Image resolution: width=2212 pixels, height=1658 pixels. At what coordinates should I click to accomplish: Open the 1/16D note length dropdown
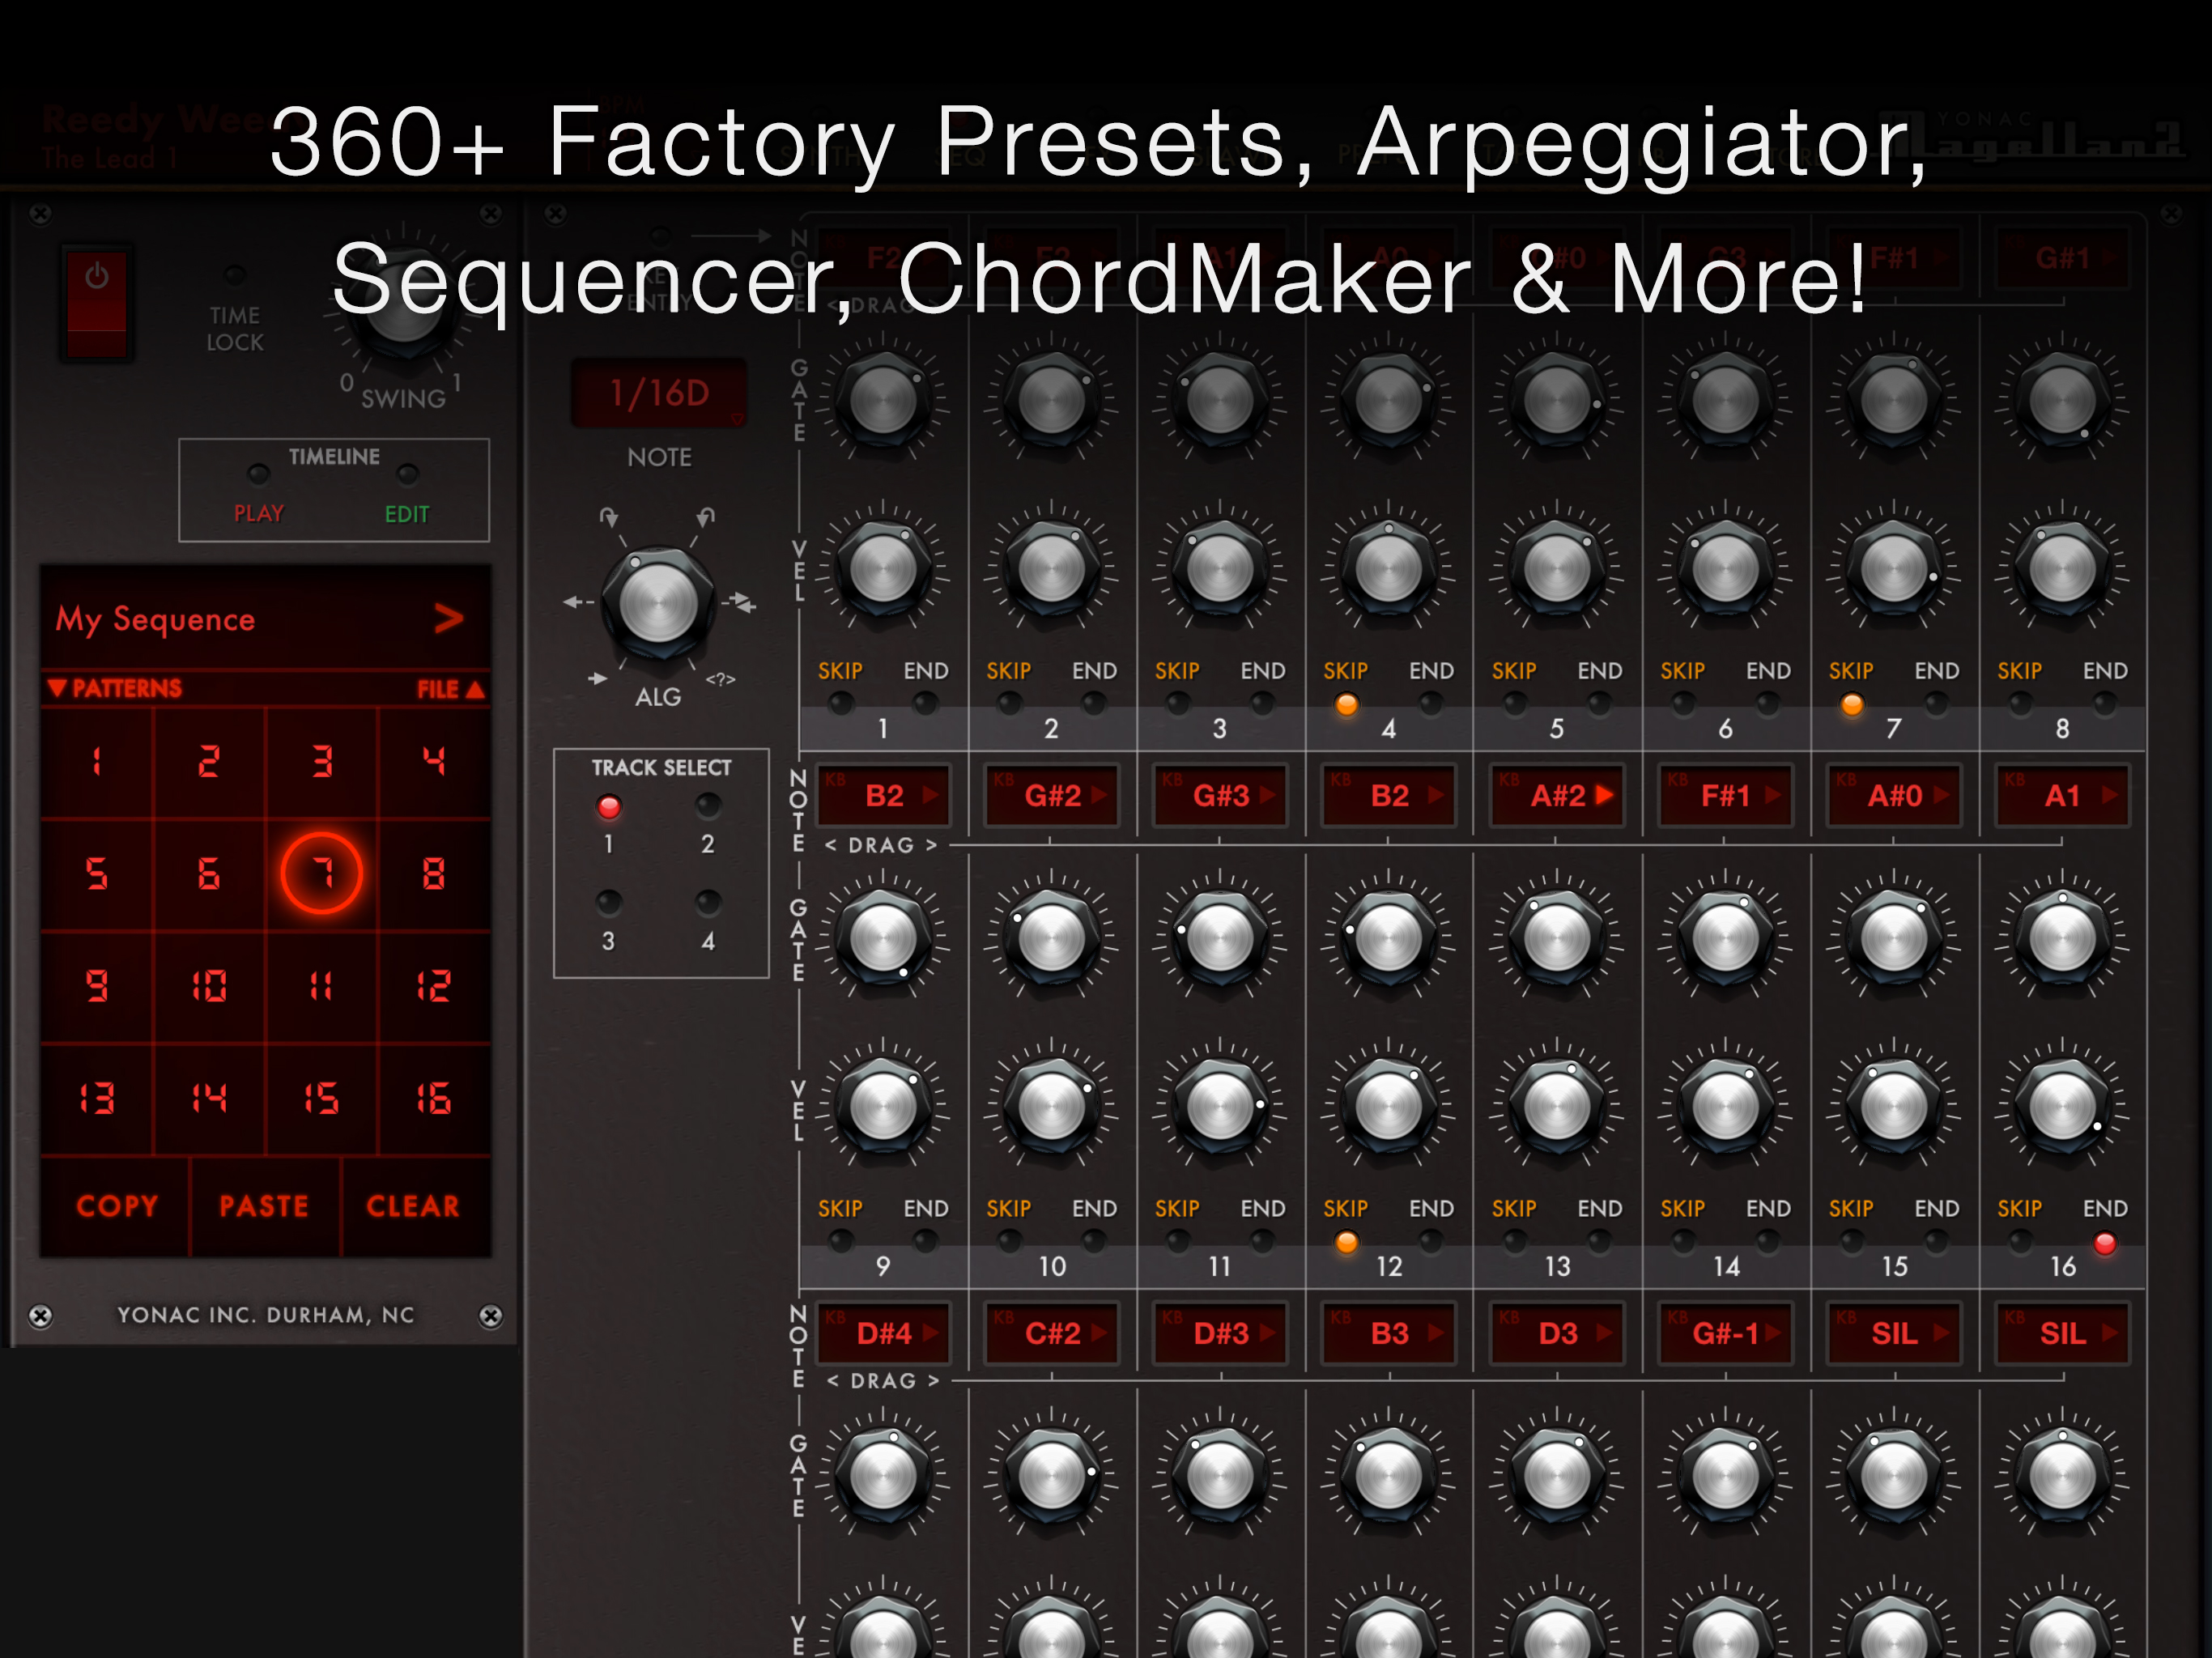659,394
